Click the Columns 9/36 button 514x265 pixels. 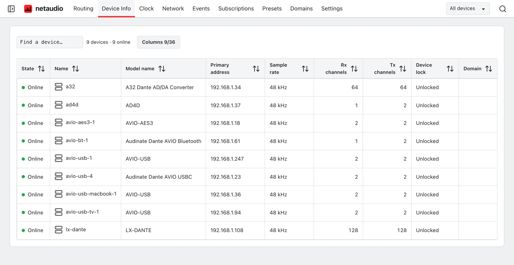(x=159, y=42)
